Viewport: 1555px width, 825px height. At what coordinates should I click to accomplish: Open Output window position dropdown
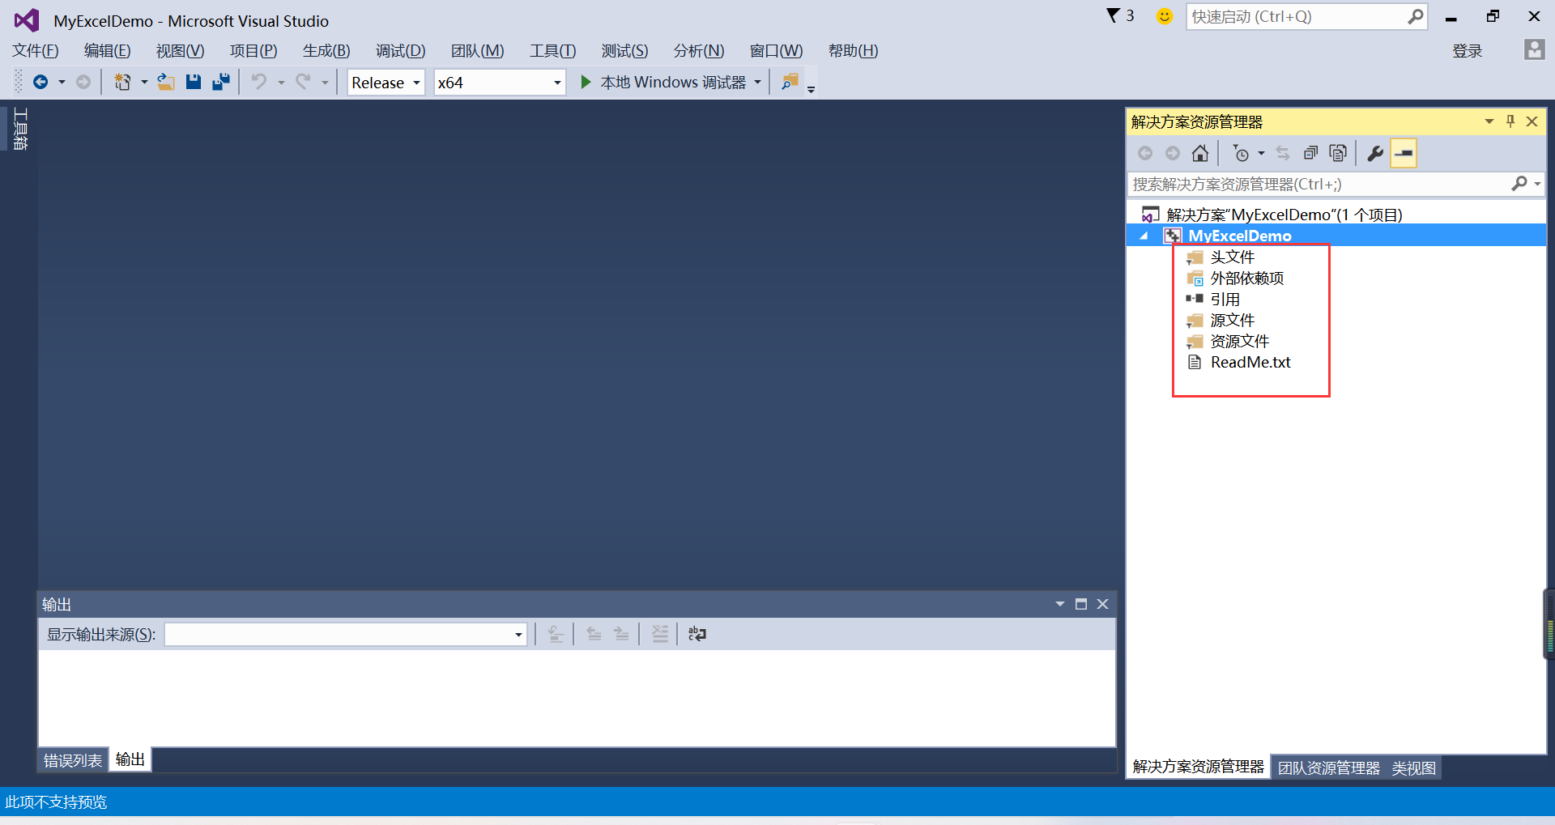pos(1059,604)
